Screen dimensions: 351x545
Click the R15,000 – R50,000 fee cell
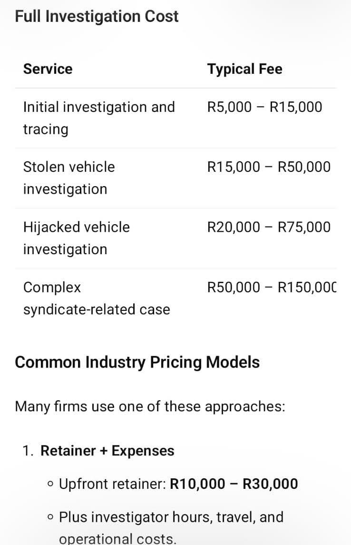pos(269,167)
